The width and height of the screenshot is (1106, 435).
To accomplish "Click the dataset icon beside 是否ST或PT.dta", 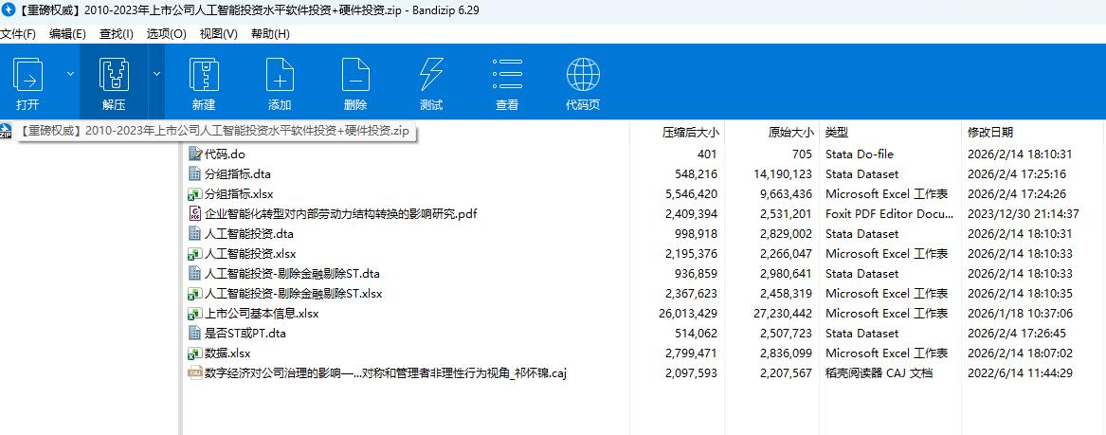I will coord(195,334).
